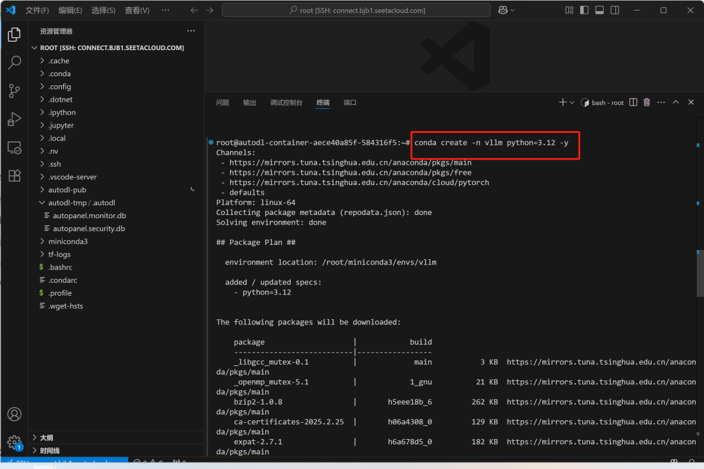Open the Explorer view icon
The height and width of the screenshot is (469, 704).
coord(14,35)
